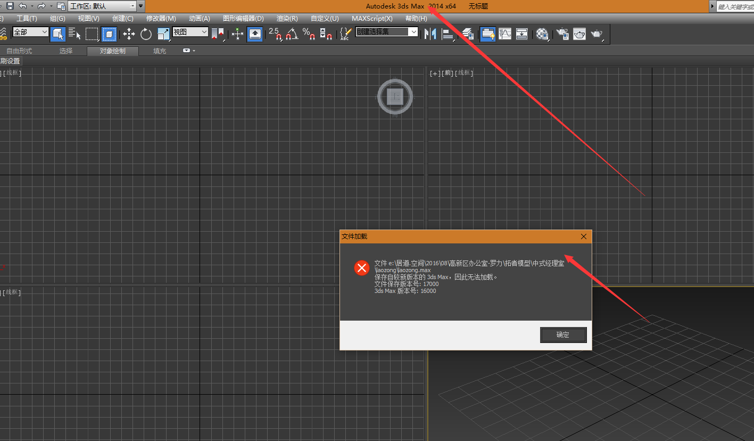The image size is (754, 441).
Task: Activate the Select and Rotate tool
Action: [146, 34]
